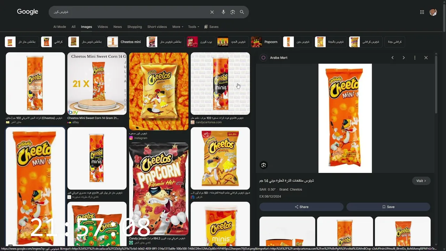Open the eBay Cheetos Mini Sweet Corn thumbnail

pyautogui.click(x=97, y=83)
